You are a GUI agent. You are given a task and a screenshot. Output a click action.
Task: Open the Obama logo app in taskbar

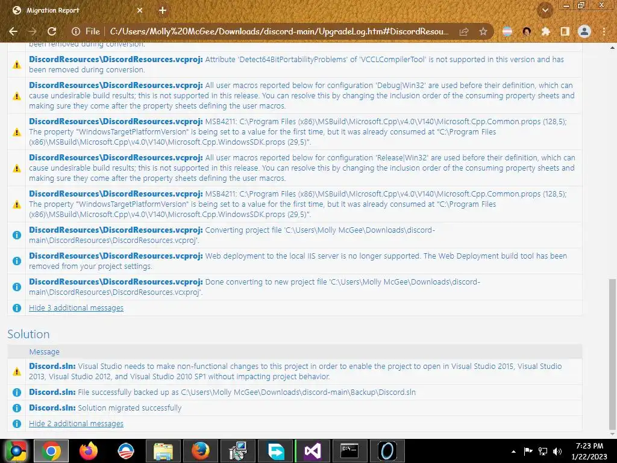pyautogui.click(x=126, y=451)
